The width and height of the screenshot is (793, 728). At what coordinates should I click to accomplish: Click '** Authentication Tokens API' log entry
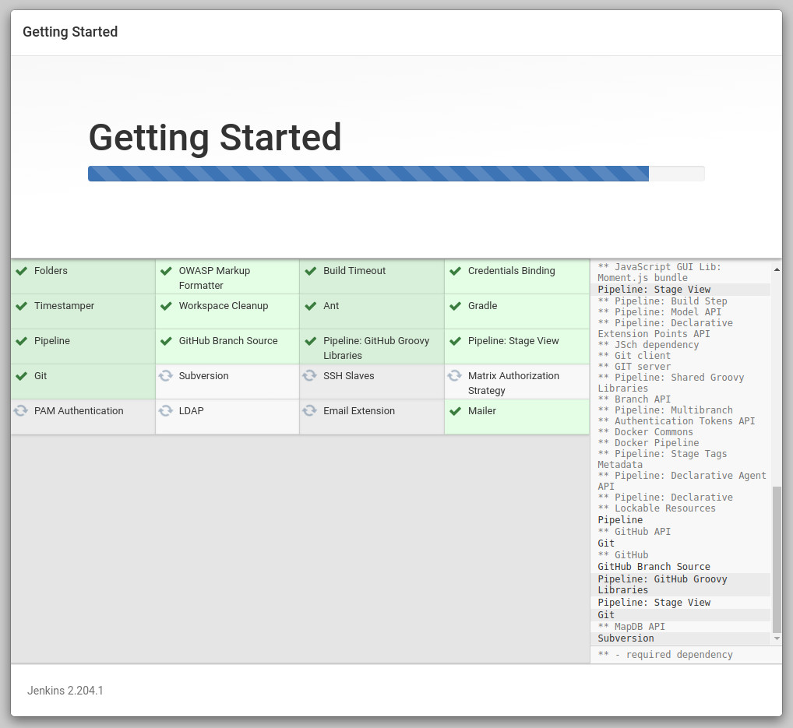click(676, 421)
